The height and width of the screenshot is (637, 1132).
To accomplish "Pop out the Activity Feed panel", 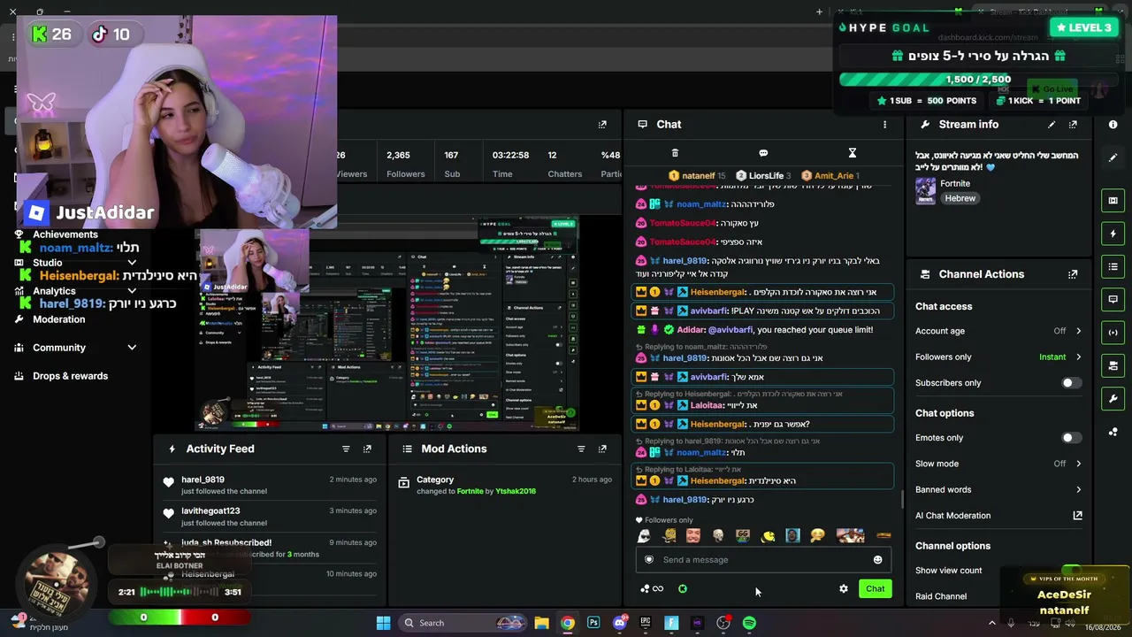I will pyautogui.click(x=367, y=449).
